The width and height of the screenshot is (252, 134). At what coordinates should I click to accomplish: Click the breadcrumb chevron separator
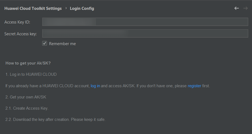coord(66,8)
